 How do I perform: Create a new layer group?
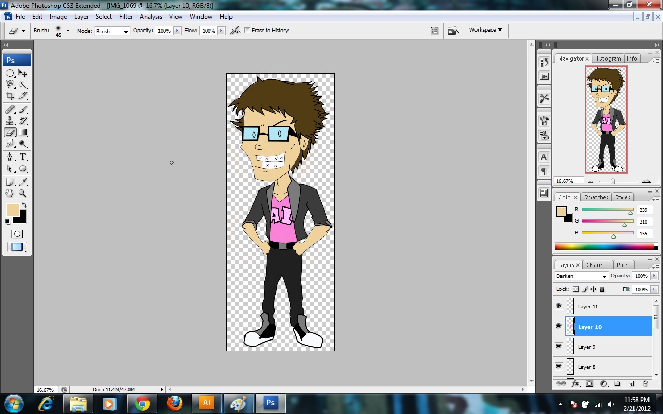[x=617, y=384]
